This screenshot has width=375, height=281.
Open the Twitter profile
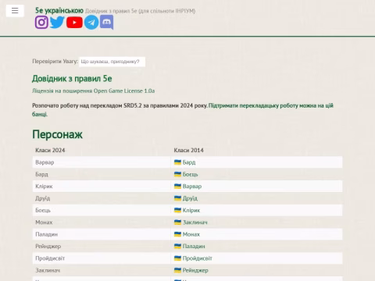(57, 23)
